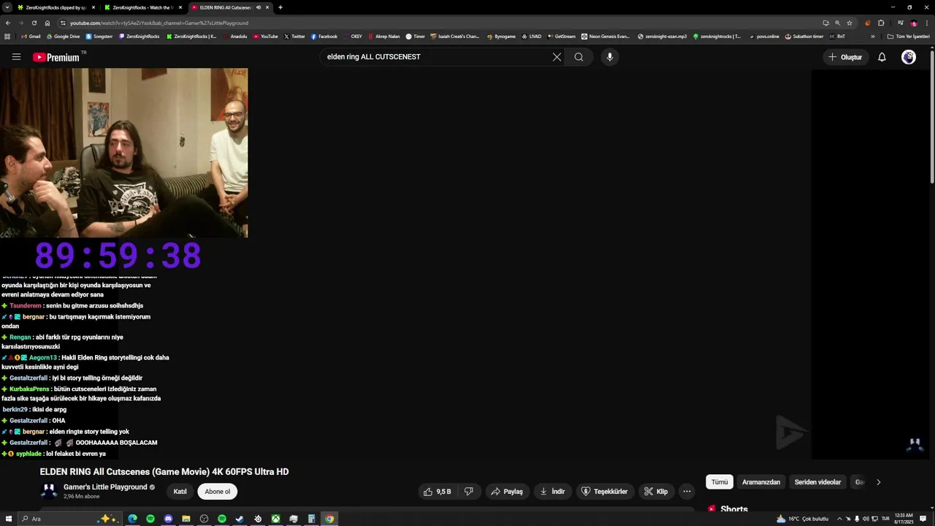
Task: Open the YouTube hamburger guide menu
Action: pyautogui.click(x=16, y=57)
